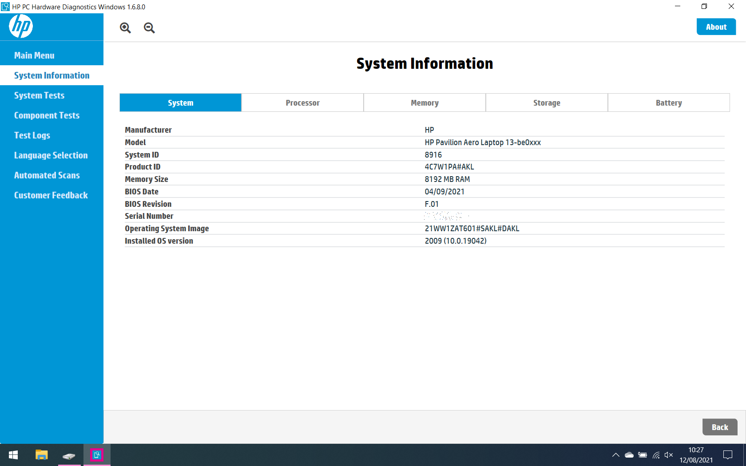Click the OS version 2009 (10.0.19042)
The height and width of the screenshot is (466, 746).
456,241
